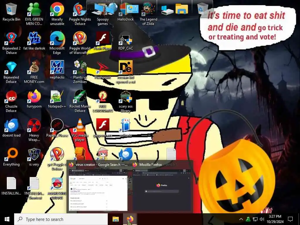
Task: Open Peggle Nights Deluxe shortcut
Action: pyautogui.click(x=80, y=14)
